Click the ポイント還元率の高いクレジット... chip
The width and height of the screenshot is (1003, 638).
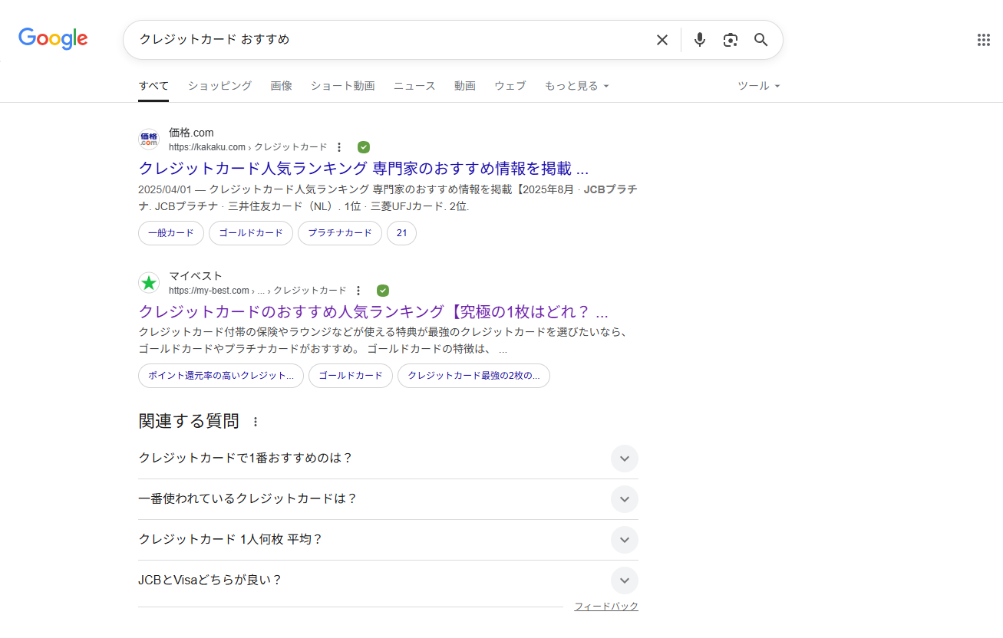tap(221, 376)
